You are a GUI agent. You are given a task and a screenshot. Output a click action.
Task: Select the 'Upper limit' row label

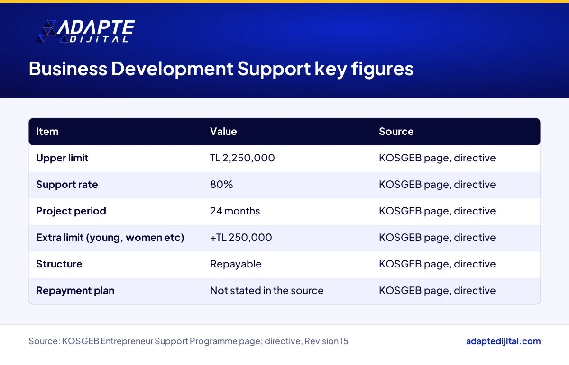(62, 158)
